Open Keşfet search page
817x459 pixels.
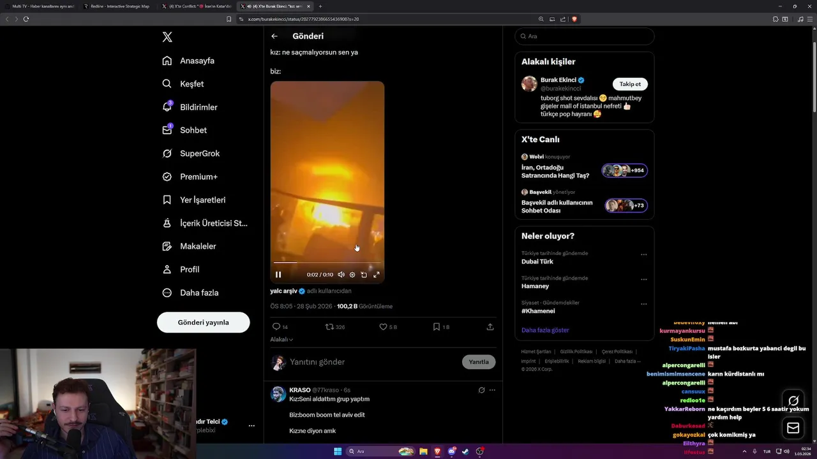[x=183, y=84]
